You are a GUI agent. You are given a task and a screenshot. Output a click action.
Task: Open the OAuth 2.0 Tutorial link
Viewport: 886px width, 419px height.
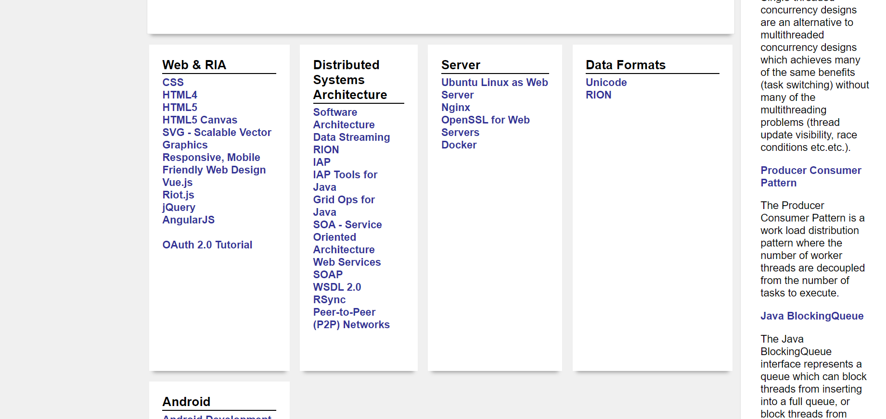[x=207, y=245]
